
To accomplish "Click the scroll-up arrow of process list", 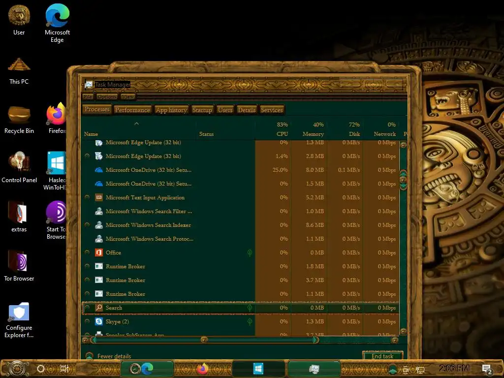I will click(404, 145).
